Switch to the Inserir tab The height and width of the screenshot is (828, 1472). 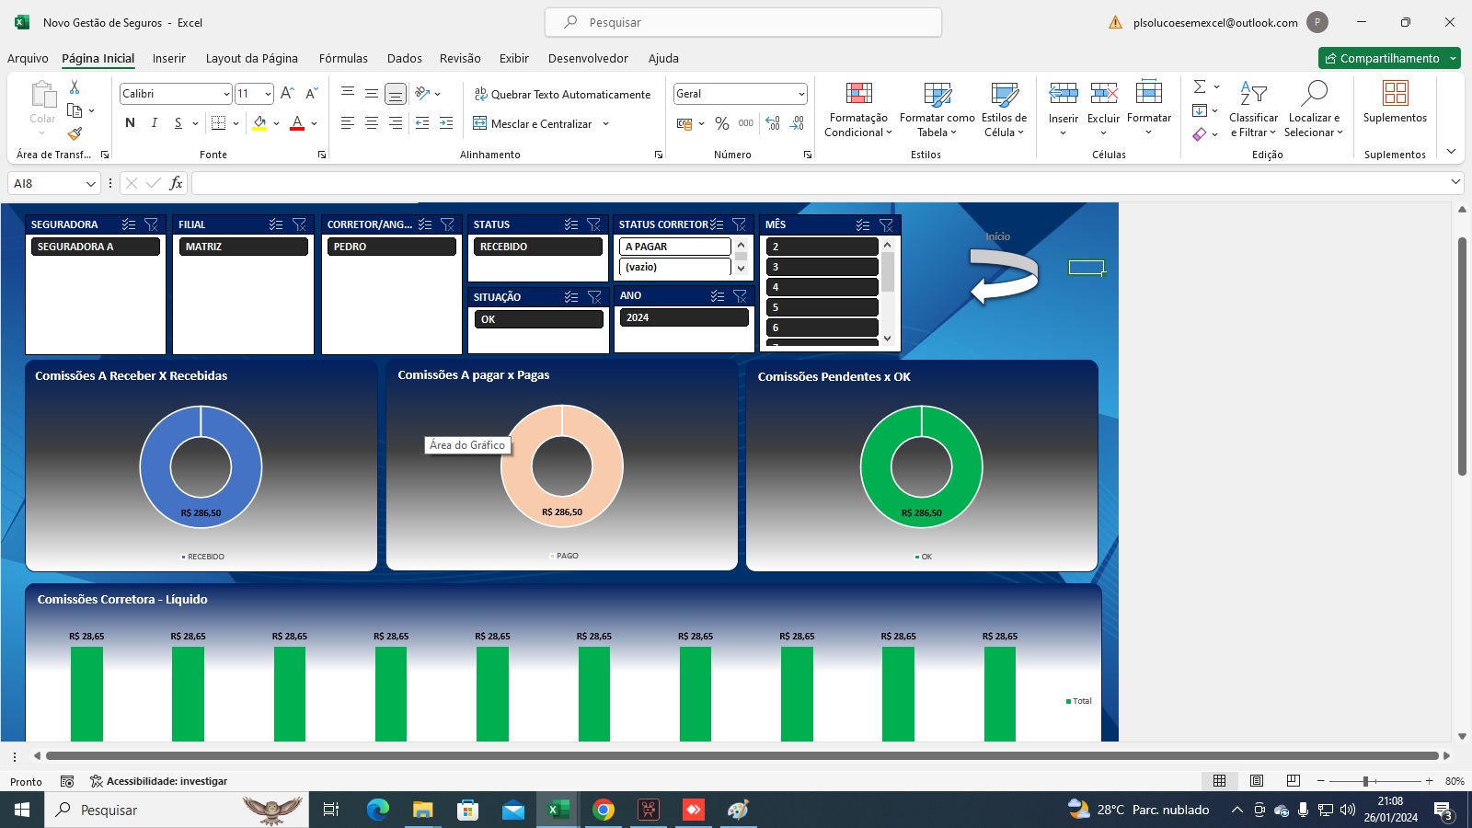pos(169,58)
